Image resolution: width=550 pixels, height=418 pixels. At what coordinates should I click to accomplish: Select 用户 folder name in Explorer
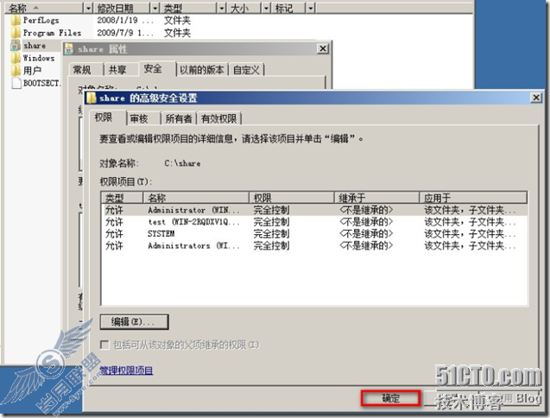click(x=32, y=71)
